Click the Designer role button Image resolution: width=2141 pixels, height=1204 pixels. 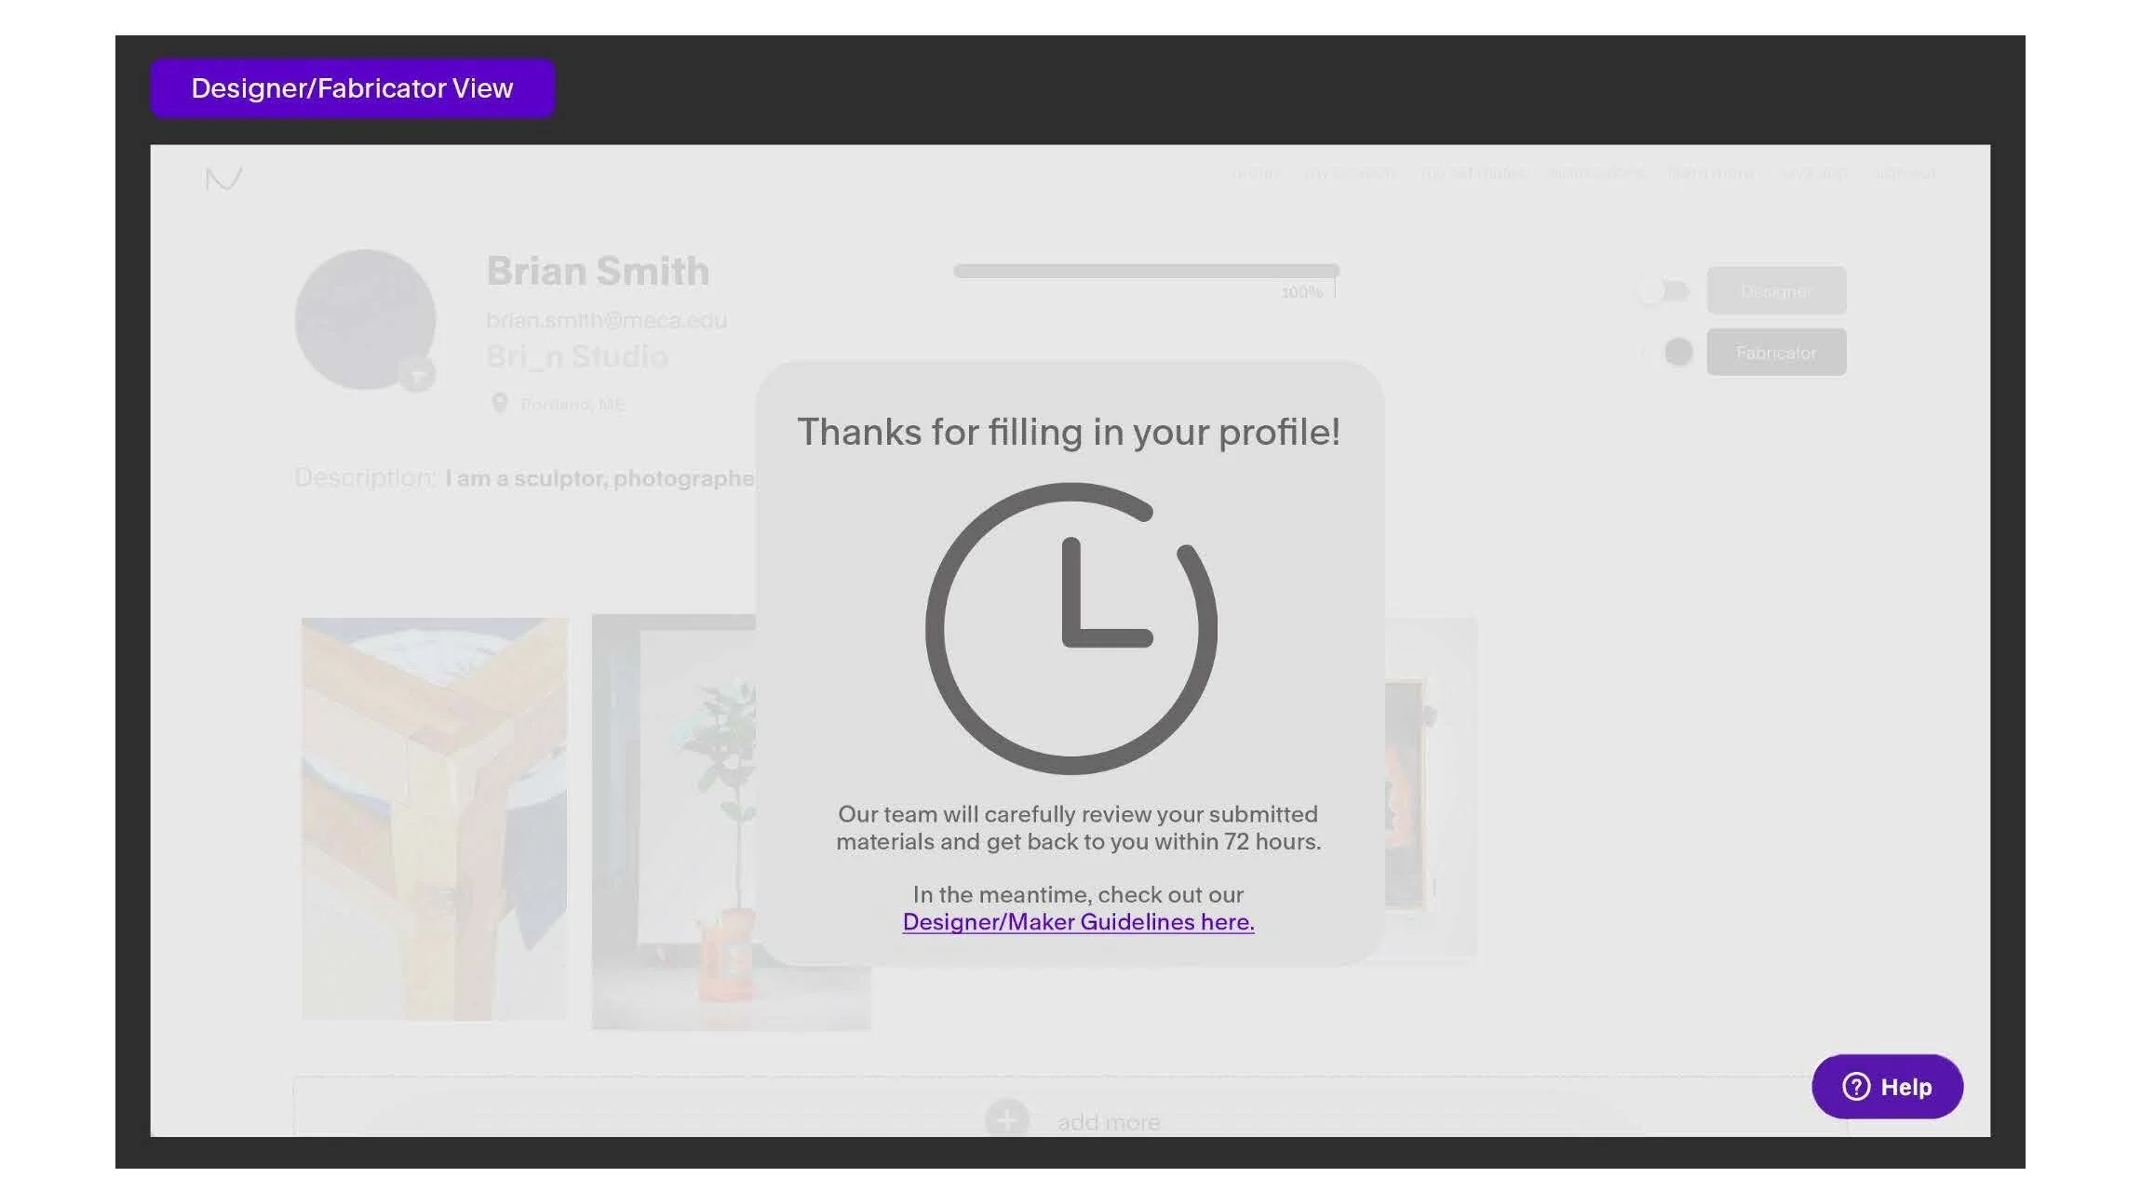1776,291
